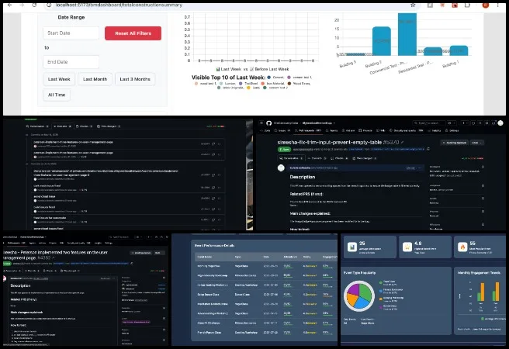Select the Building 2 bar in chart
The height and width of the screenshot is (349, 509).
click(382, 41)
